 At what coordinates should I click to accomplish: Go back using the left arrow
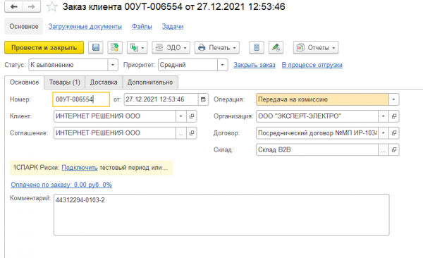point(14,7)
